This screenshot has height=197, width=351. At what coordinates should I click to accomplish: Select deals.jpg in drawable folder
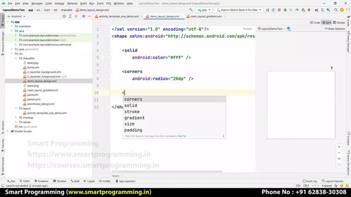pyautogui.click(x=31, y=63)
